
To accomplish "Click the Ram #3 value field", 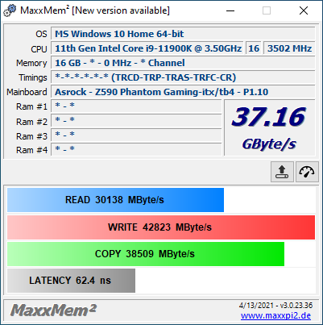I will coord(136,135).
